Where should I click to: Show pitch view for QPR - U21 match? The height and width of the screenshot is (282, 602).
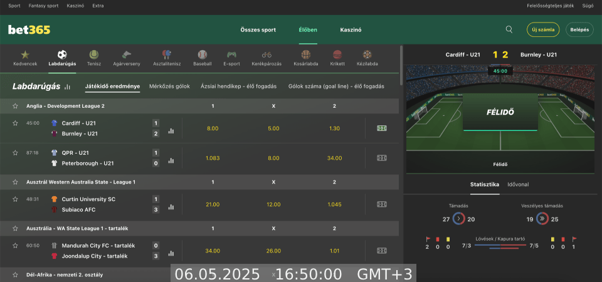[x=382, y=158]
